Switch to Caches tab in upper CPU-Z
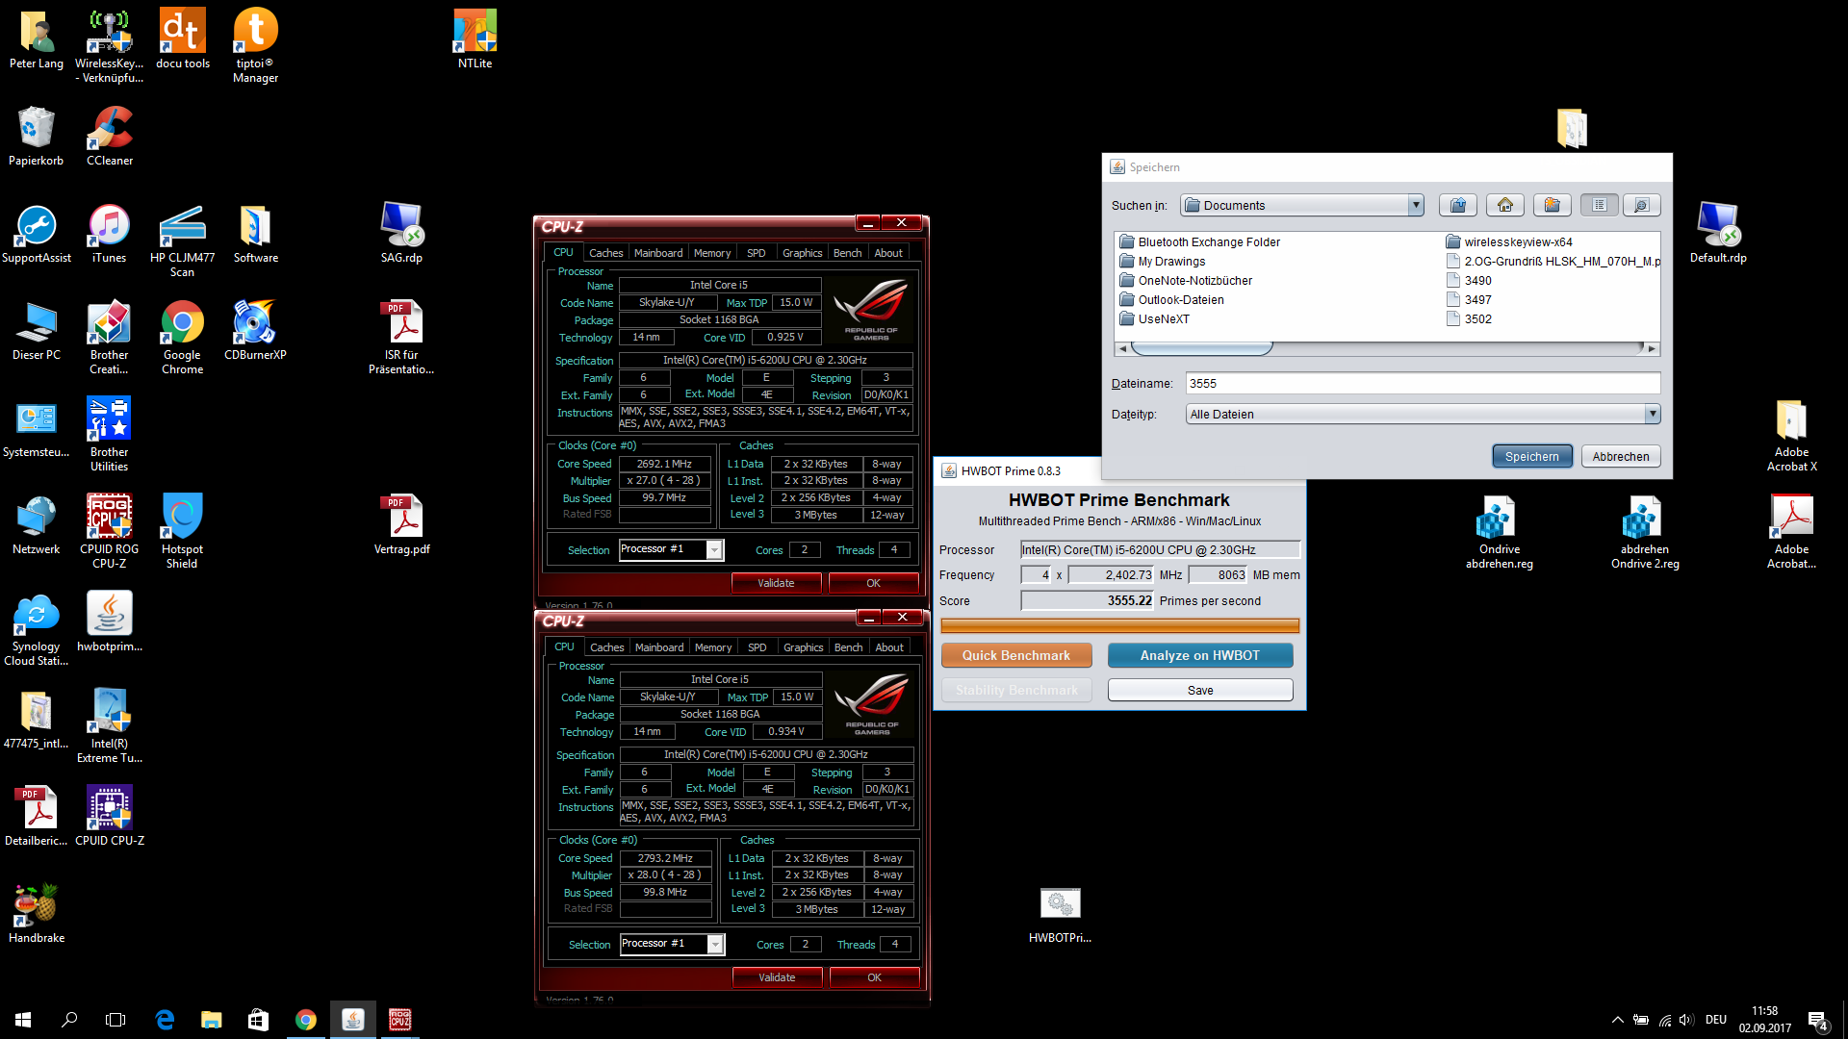The image size is (1848, 1039). point(605,253)
